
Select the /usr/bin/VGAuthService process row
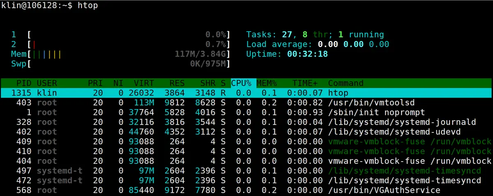(246, 190)
